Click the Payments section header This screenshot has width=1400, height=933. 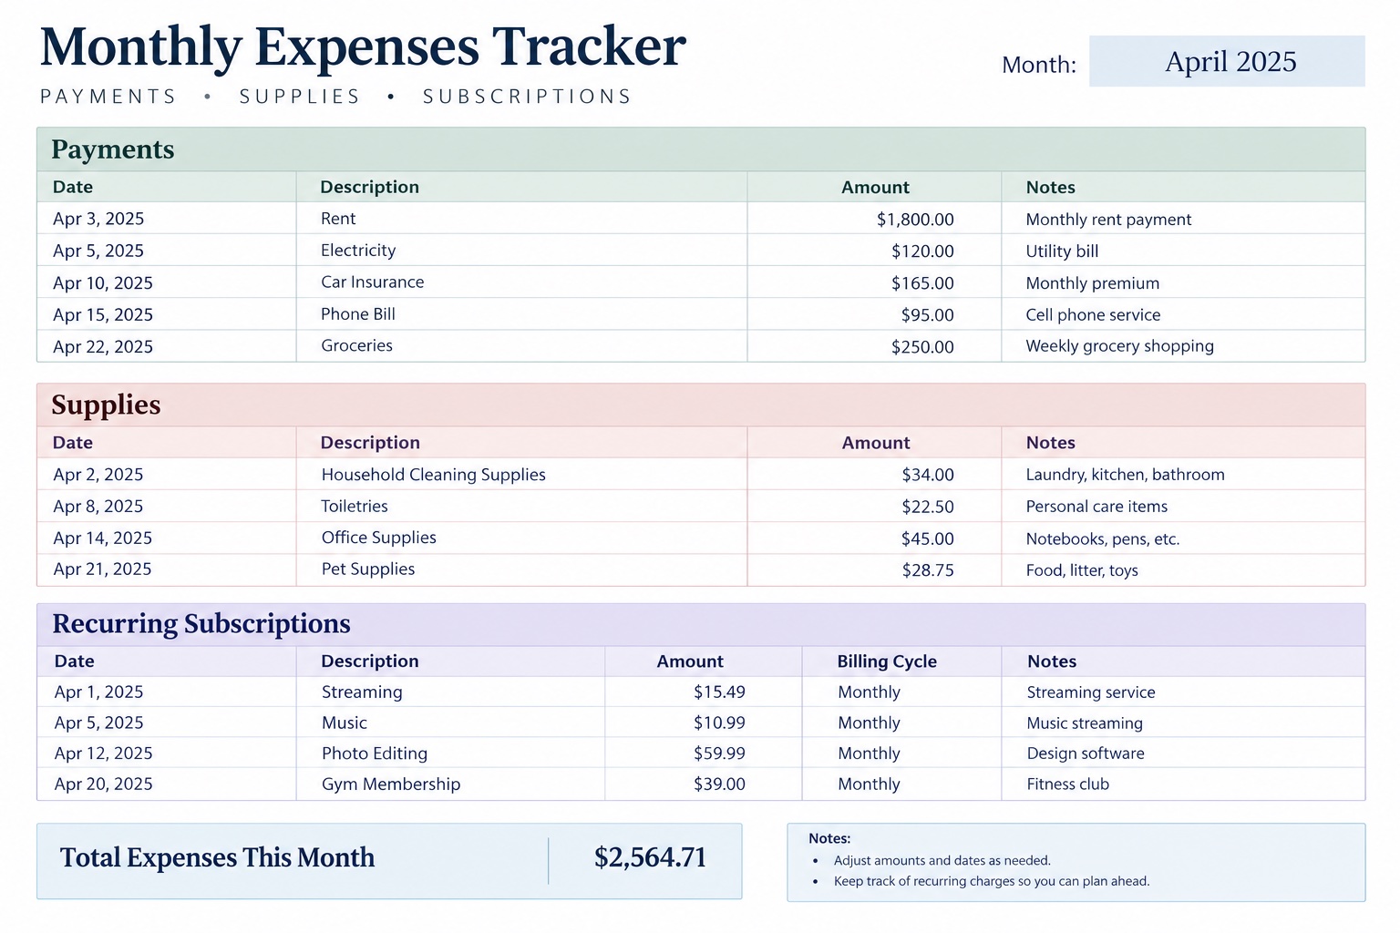click(x=701, y=149)
